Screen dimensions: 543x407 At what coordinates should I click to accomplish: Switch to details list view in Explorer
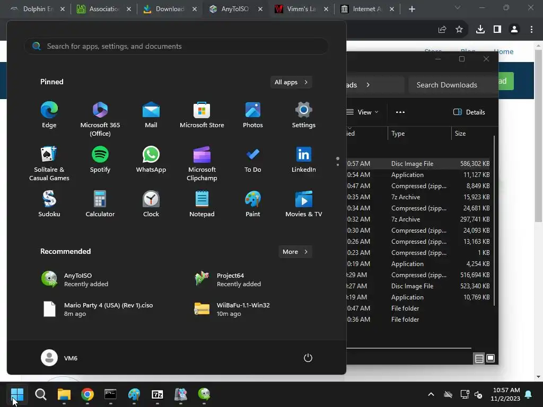[479, 358]
